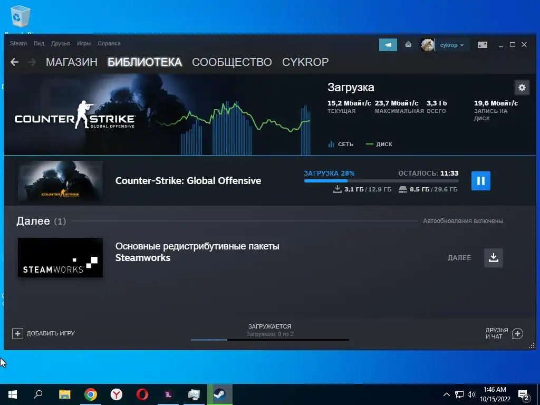Click the ДАЛЕЕ label for Steamworks
Image resolution: width=540 pixels, height=405 pixels.
[459, 257]
